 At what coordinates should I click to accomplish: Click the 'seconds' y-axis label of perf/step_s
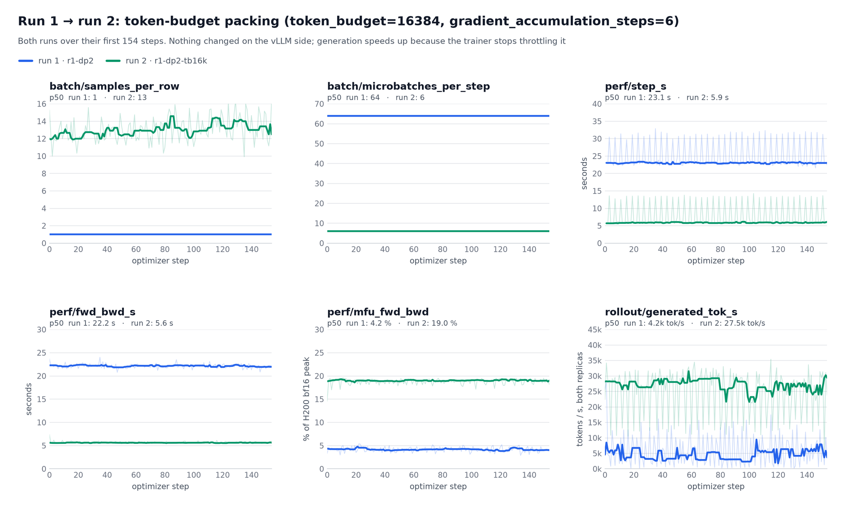coord(584,173)
